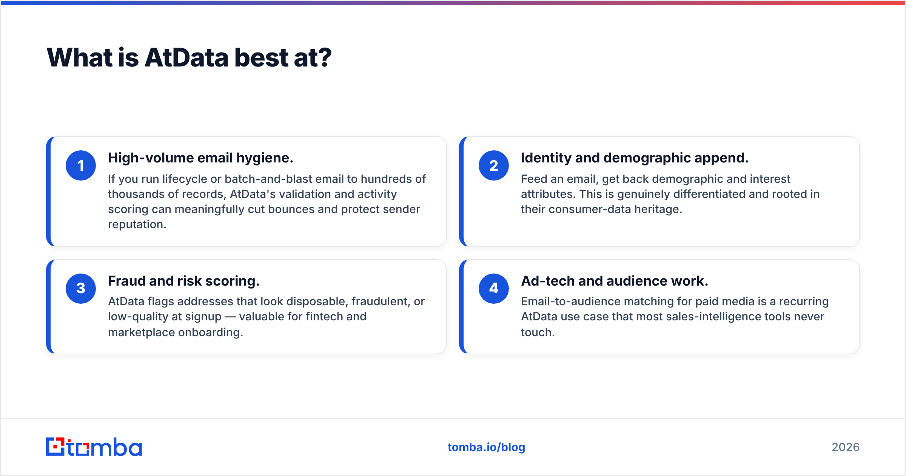This screenshot has height=476, width=906.
Task: Select the 'Identity and demographic append.' title
Action: click(635, 158)
